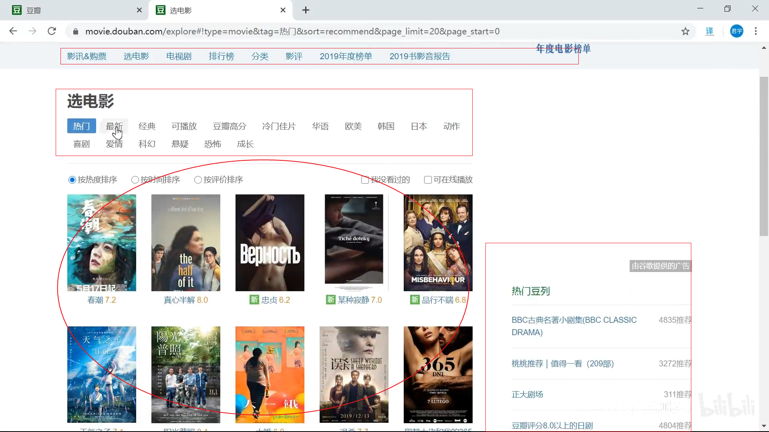This screenshot has height=432, width=769.
Task: Click the browser forward arrow
Action: [32, 31]
